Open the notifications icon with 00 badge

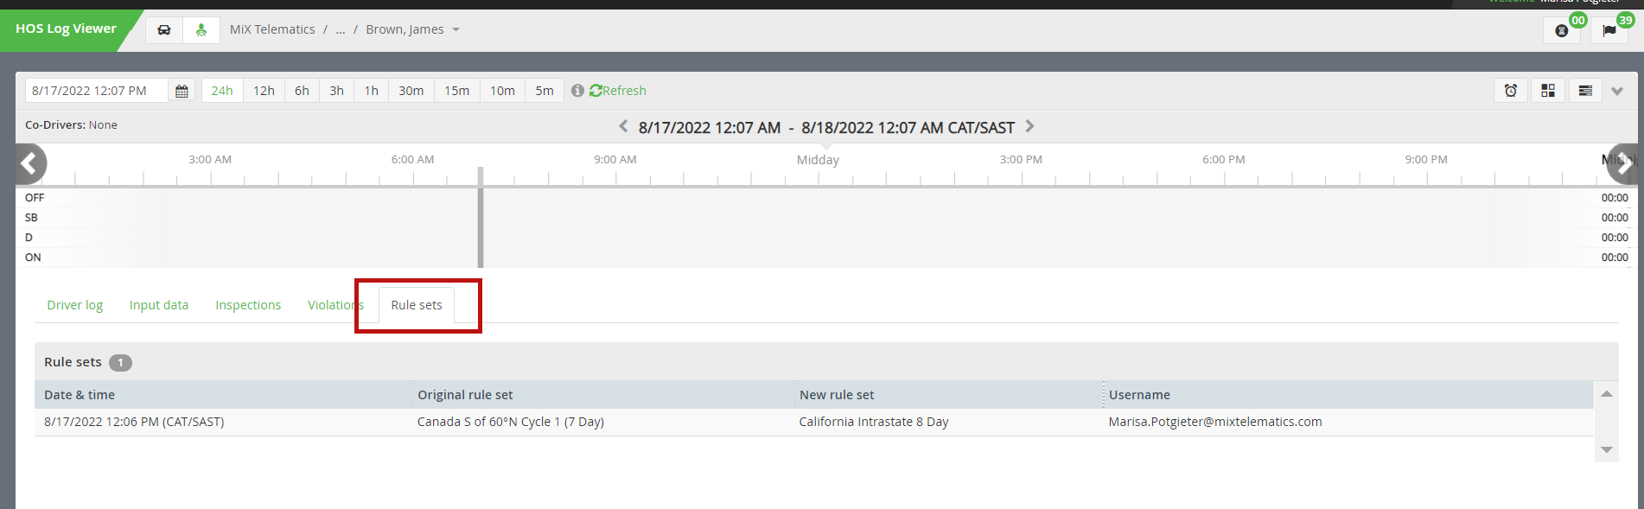click(x=1562, y=30)
